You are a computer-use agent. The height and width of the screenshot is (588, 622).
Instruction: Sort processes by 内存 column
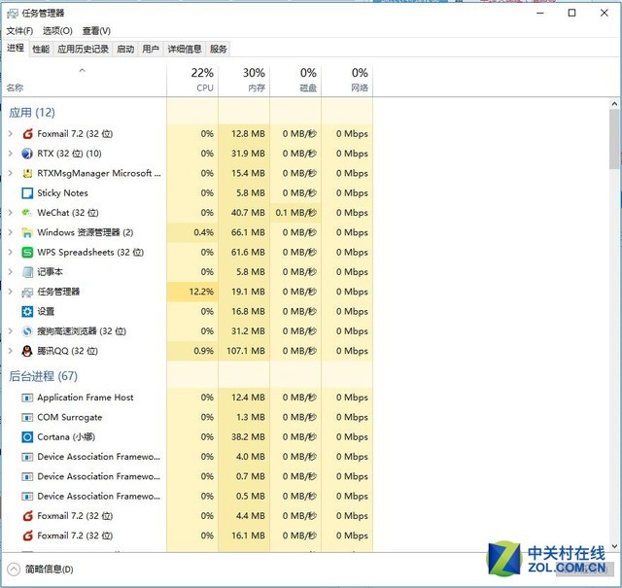[254, 80]
